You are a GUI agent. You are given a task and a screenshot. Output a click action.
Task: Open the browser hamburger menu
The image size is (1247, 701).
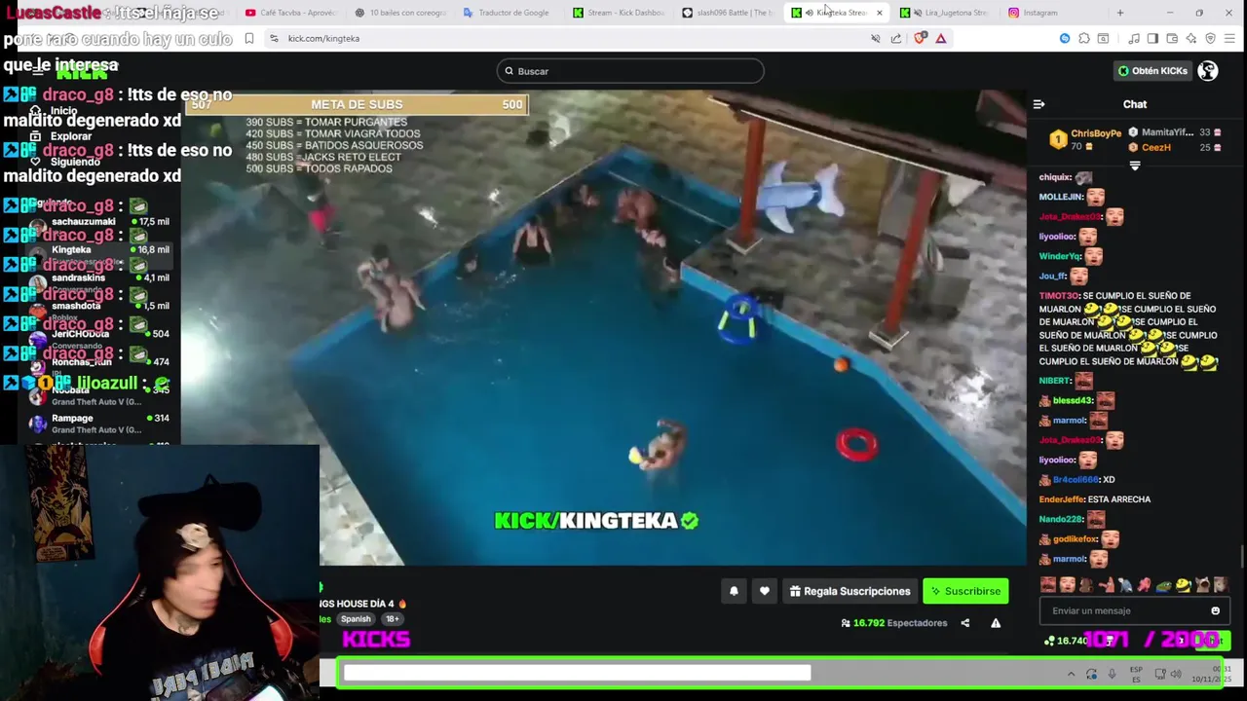[1230, 38]
